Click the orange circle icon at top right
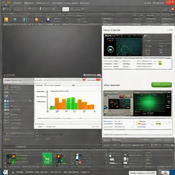Screen dimensions: 175x175 173,9
